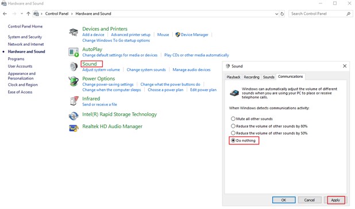Click the up-one-level arrow
Viewport: 355px width, 209px height.
(28, 14)
